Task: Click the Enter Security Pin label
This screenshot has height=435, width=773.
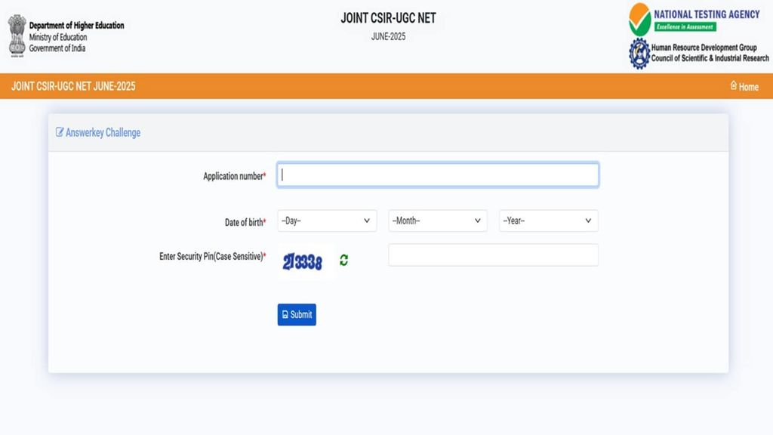Action: (x=212, y=257)
